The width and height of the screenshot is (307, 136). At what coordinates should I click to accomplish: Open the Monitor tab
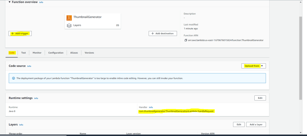coord(37,53)
